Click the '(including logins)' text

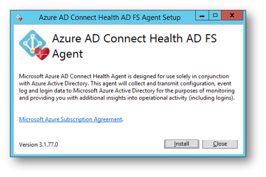tap(212, 98)
